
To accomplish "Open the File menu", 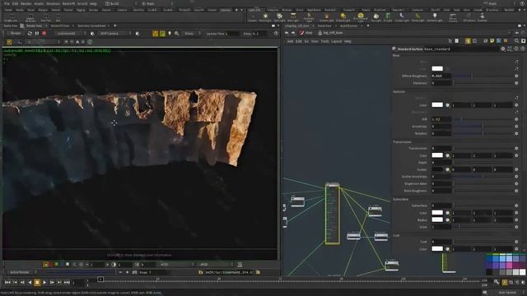I will (7, 3).
